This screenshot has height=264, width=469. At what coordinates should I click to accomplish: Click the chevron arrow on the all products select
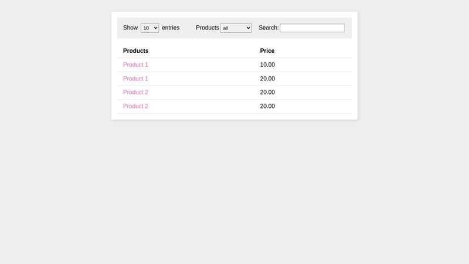pos(248,28)
